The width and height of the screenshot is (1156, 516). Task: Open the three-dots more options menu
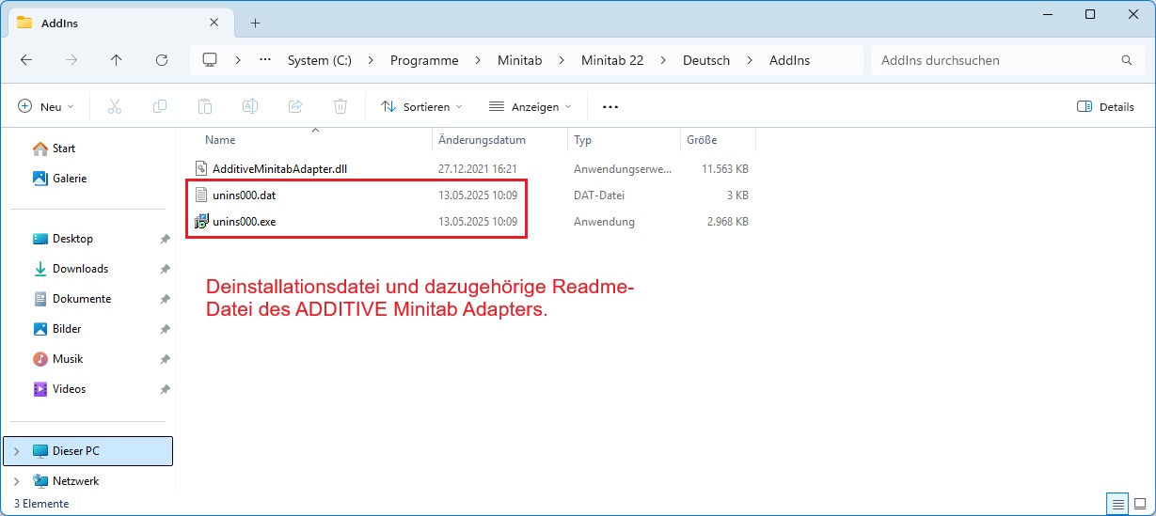tap(610, 107)
